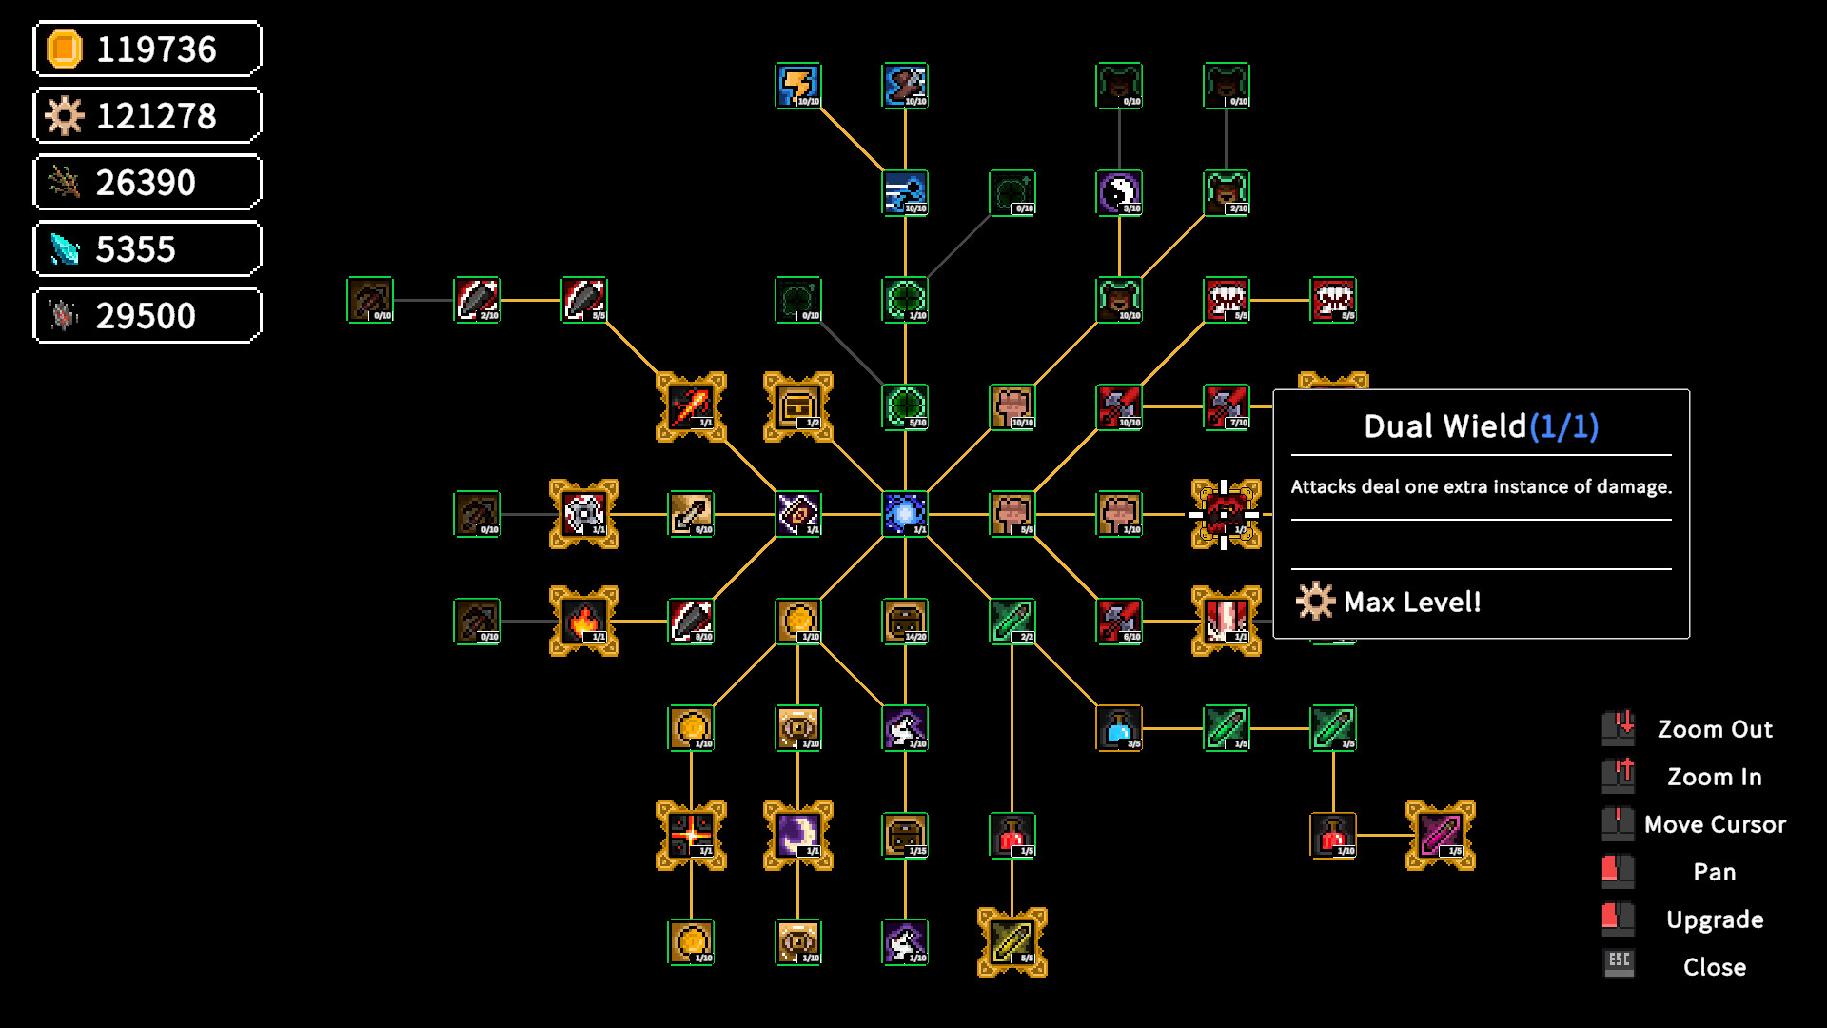The width and height of the screenshot is (1827, 1028).
Task: Select the red-white striped gold-framed node
Action: (x=1226, y=622)
